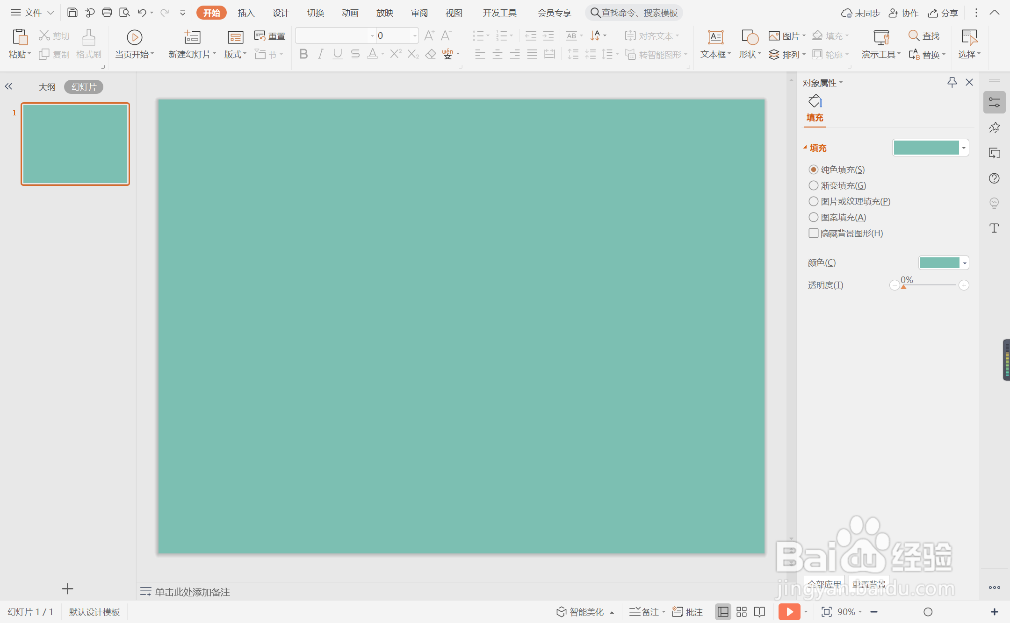Image resolution: width=1010 pixels, height=623 pixels.
Task: Click the Find (查找) magnifier icon
Action: click(x=914, y=35)
